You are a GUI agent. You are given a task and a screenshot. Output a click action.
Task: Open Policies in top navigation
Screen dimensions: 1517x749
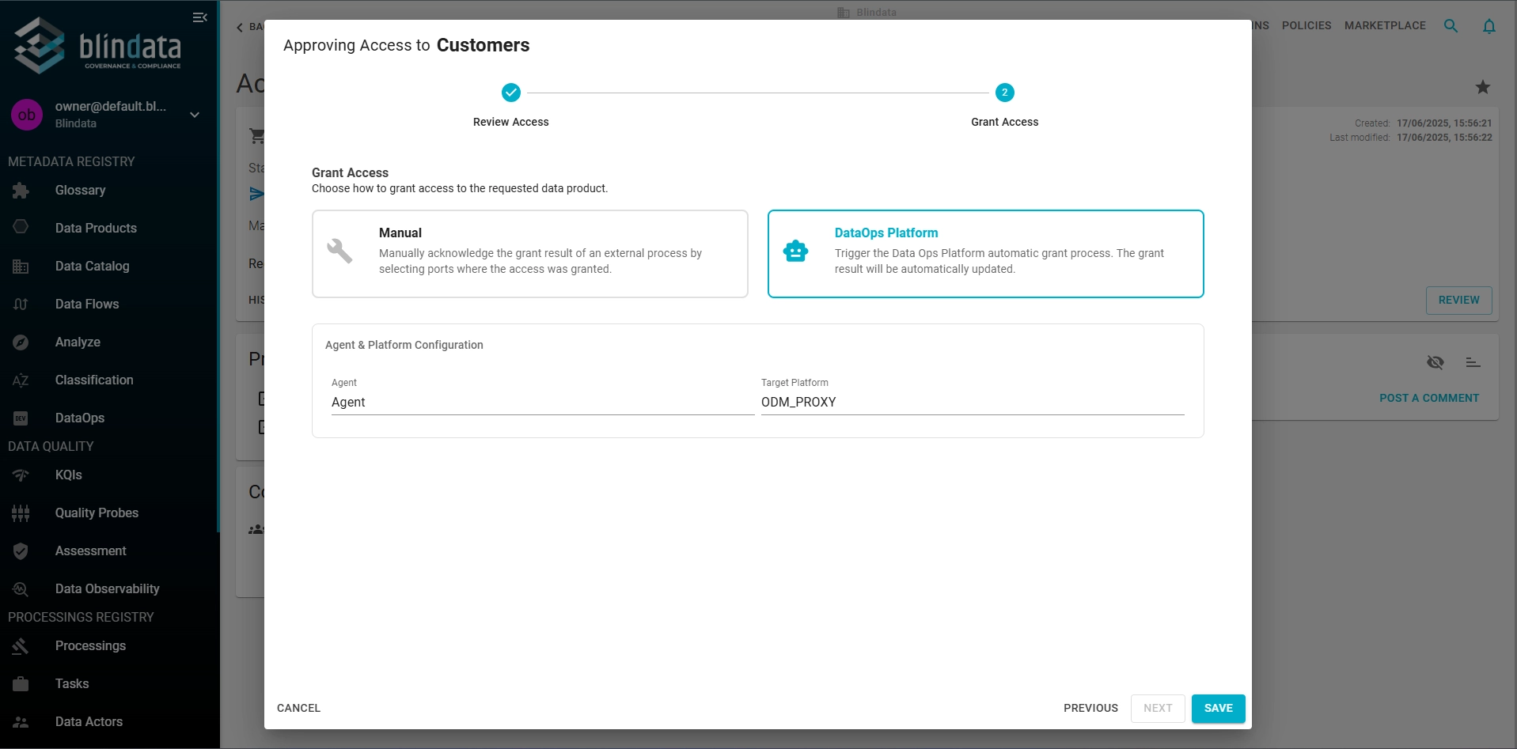[x=1307, y=26]
